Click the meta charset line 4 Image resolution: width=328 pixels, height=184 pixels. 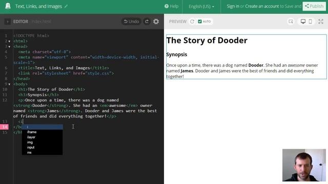pos(45,52)
